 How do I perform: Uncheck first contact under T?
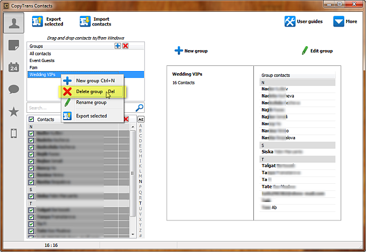pyautogui.click(x=32, y=210)
